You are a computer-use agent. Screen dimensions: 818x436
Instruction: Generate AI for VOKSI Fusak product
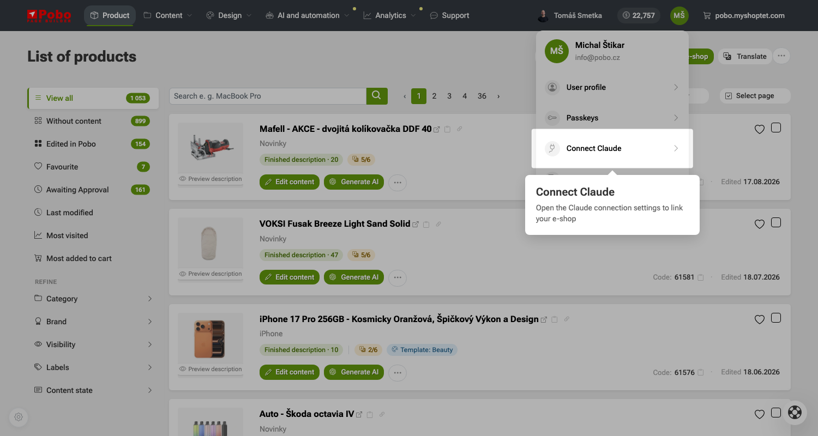pyautogui.click(x=354, y=277)
